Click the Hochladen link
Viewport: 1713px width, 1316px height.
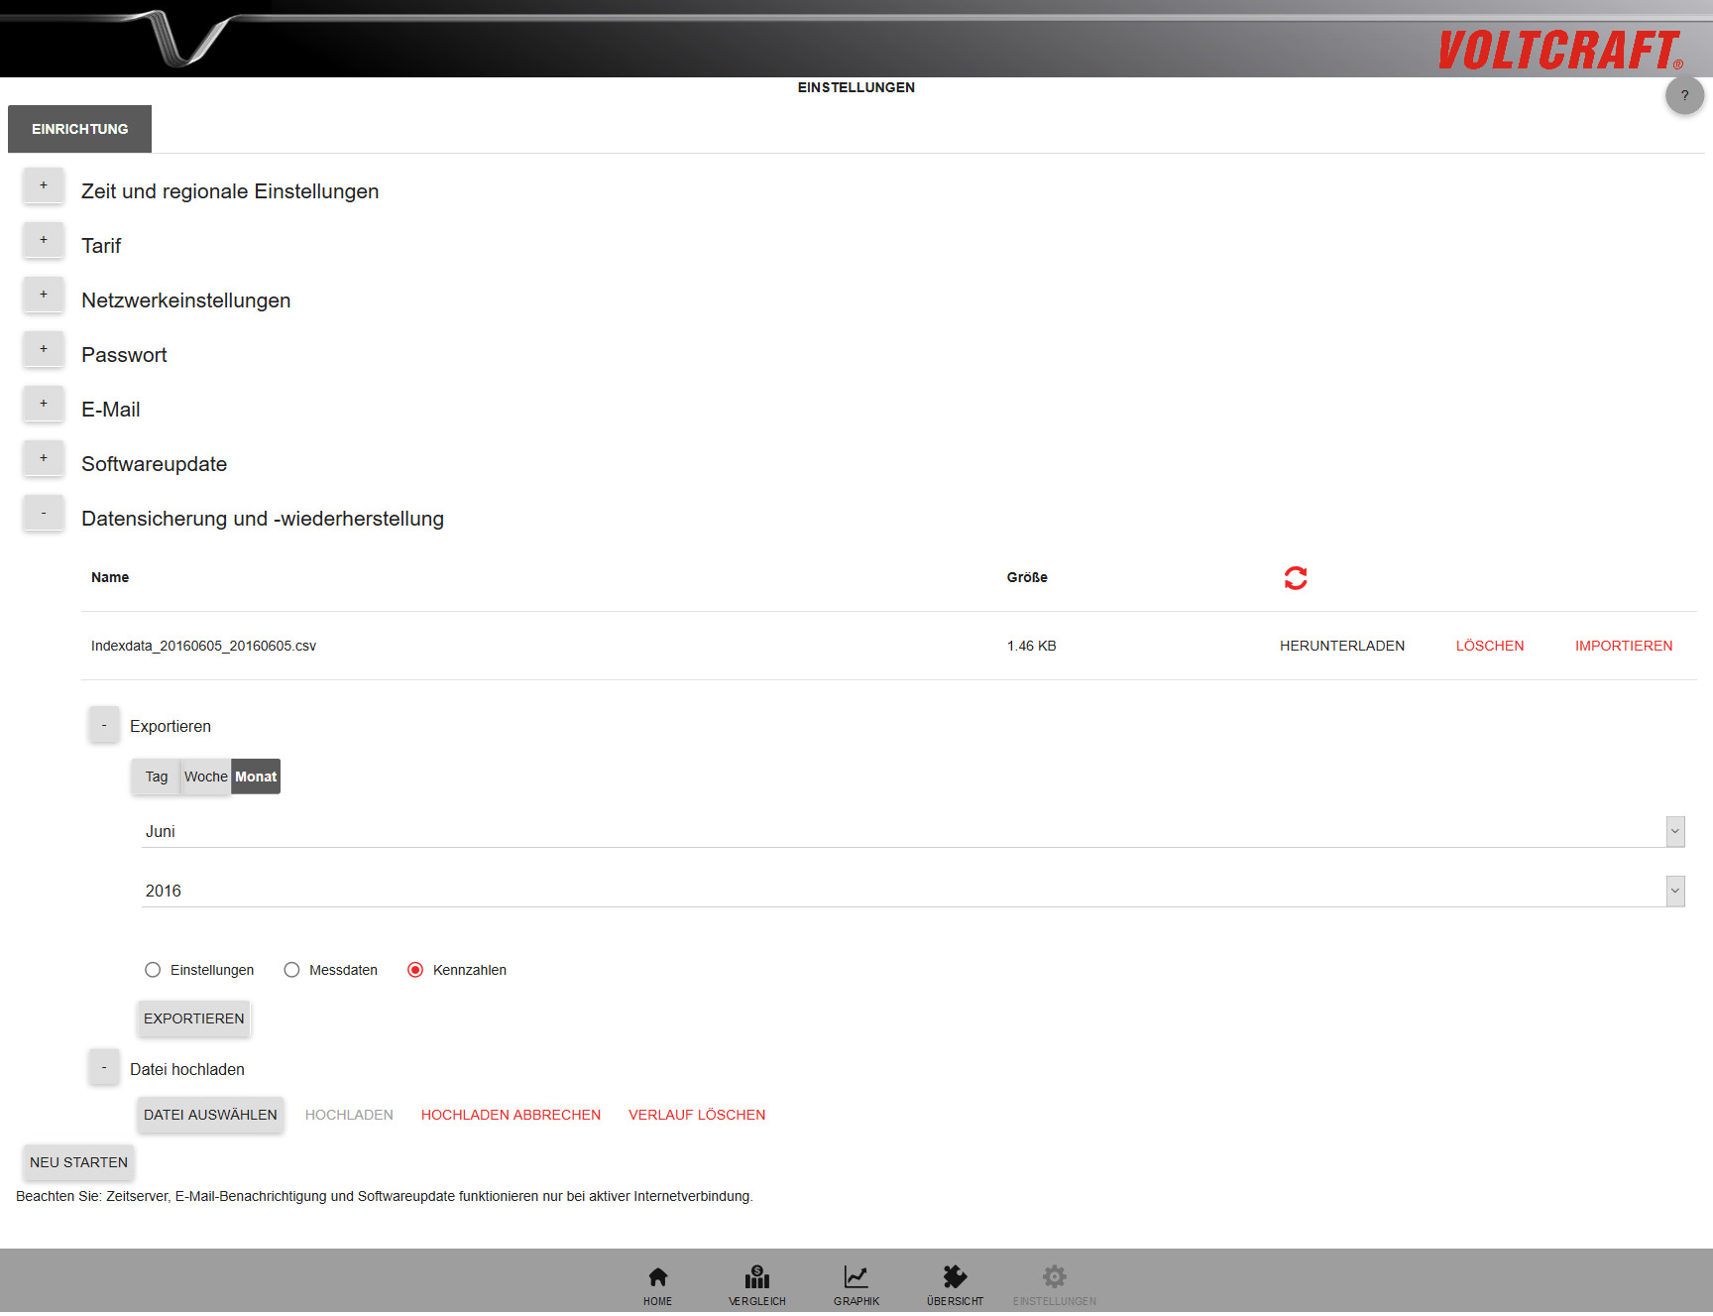click(x=349, y=1115)
